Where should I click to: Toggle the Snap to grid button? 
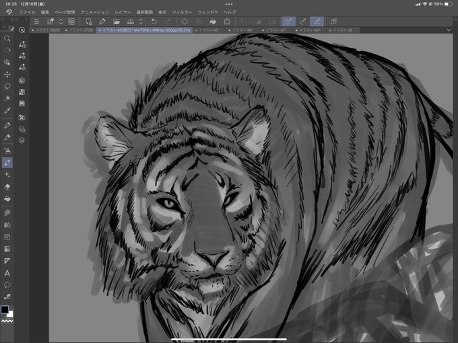click(x=317, y=22)
